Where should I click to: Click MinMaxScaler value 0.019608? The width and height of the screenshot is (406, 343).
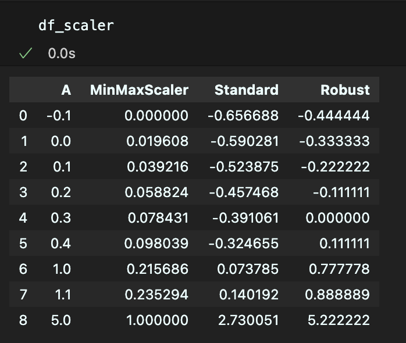[157, 141]
